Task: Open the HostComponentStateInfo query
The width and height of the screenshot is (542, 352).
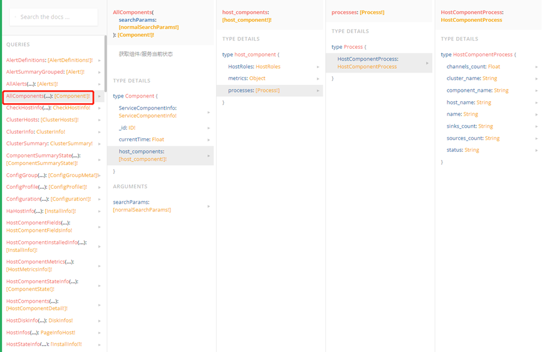Action: (43, 285)
